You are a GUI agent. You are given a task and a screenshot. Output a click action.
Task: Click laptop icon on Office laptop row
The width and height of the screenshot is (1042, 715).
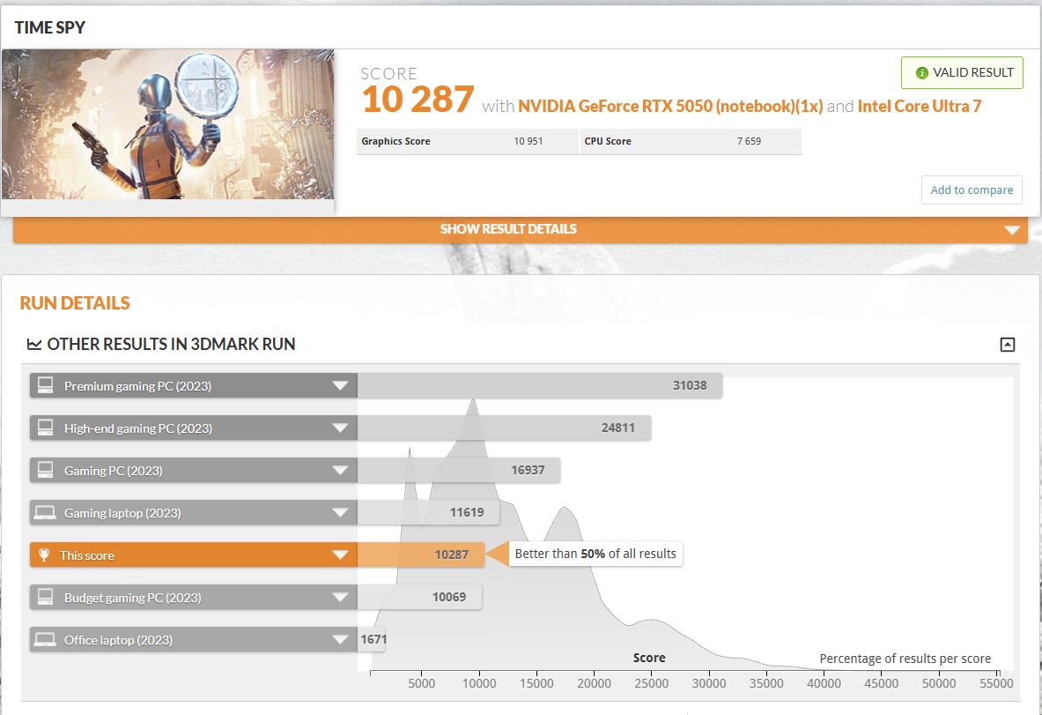point(45,640)
